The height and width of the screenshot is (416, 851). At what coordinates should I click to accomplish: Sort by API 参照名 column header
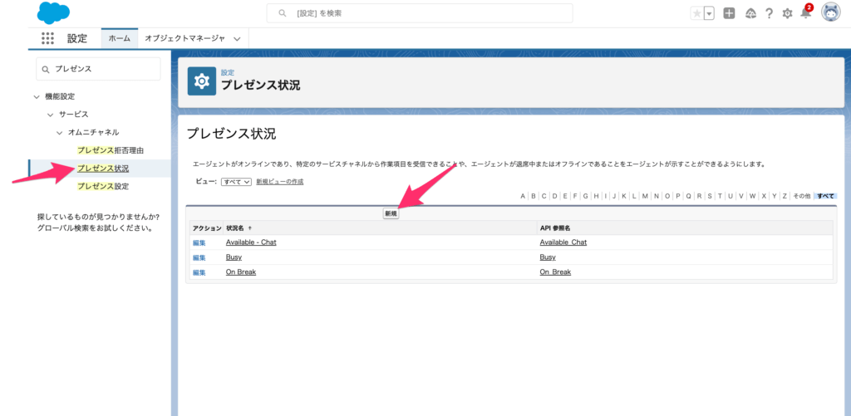(554, 228)
